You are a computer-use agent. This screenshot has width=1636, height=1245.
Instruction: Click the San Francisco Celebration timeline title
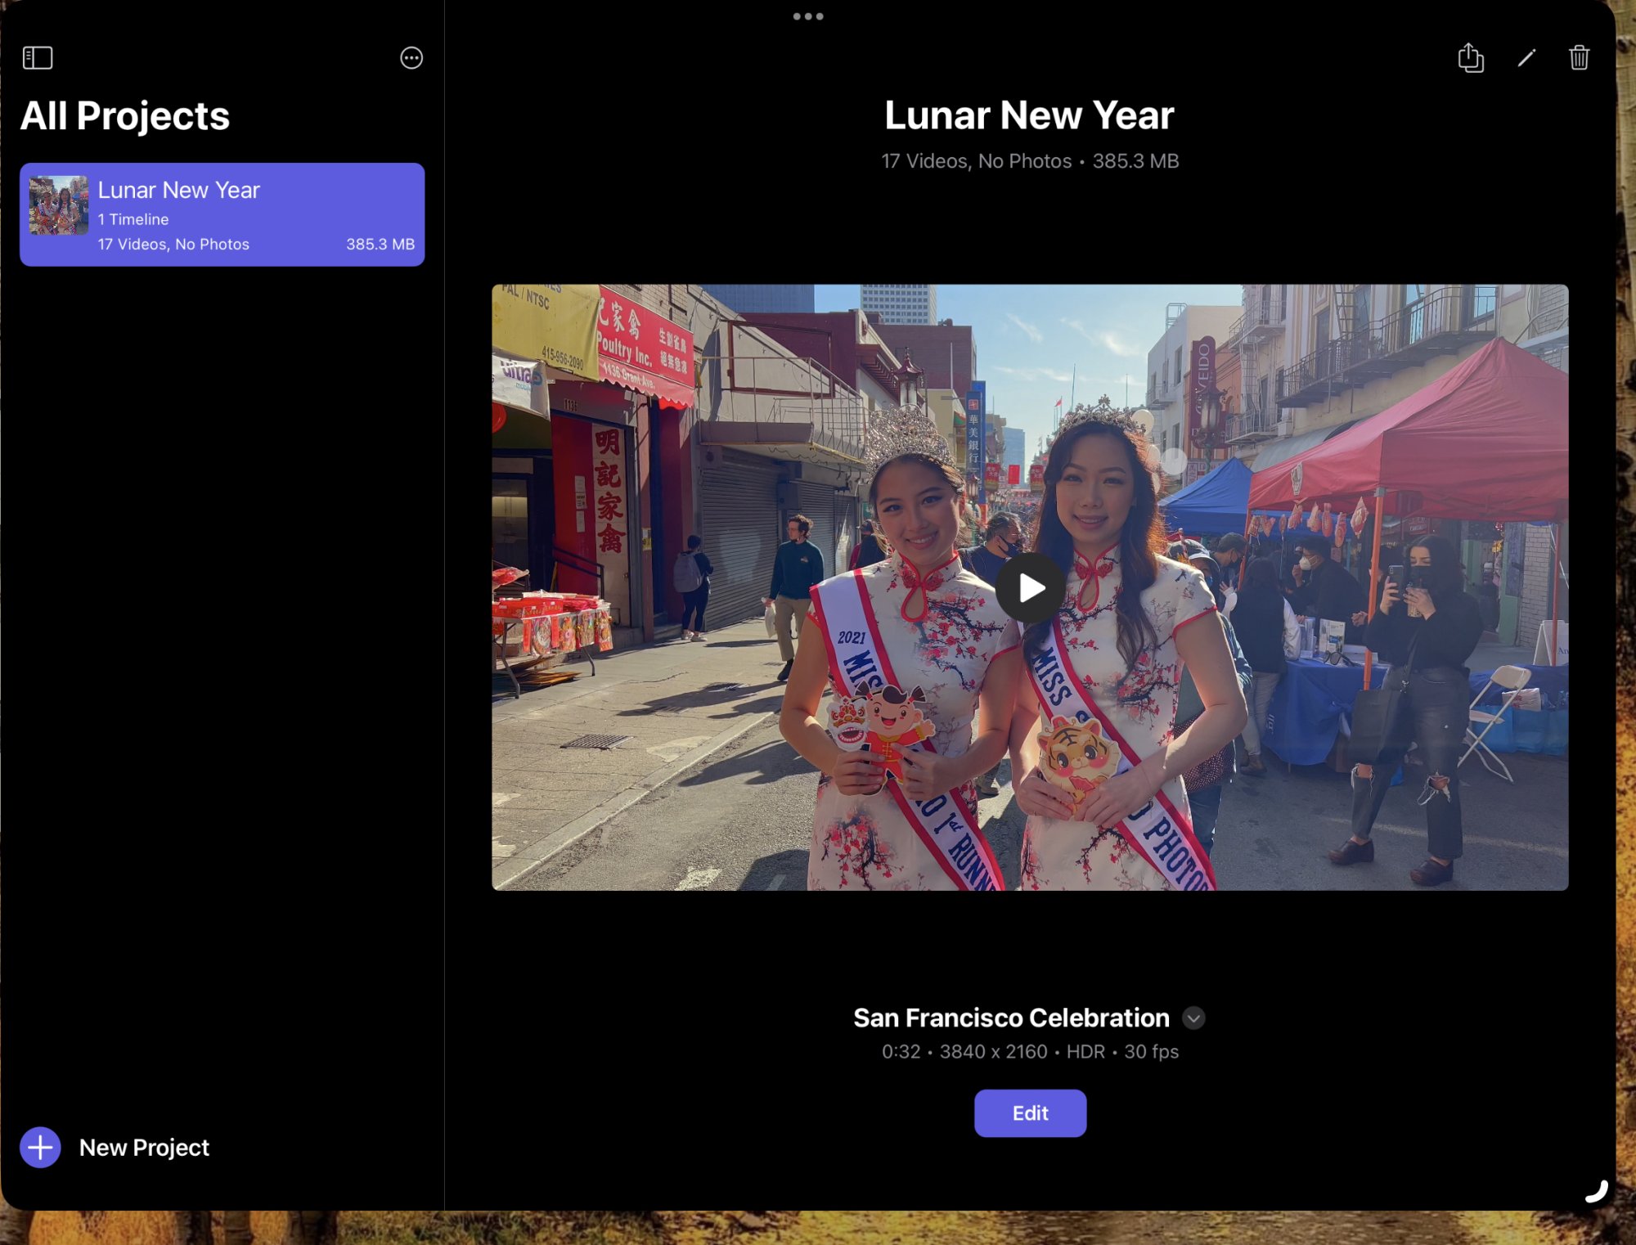1011,1018
